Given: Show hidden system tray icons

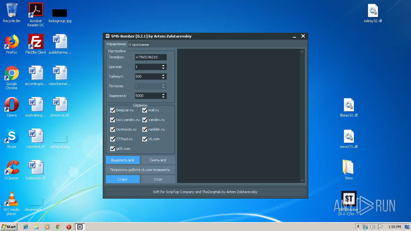Looking at the screenshot, I should (358, 227).
